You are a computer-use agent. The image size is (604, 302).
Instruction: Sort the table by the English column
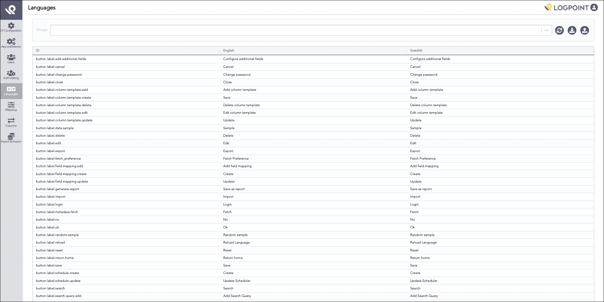click(229, 50)
